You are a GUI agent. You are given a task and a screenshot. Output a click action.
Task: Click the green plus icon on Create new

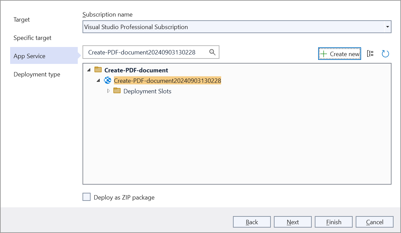[x=324, y=54]
